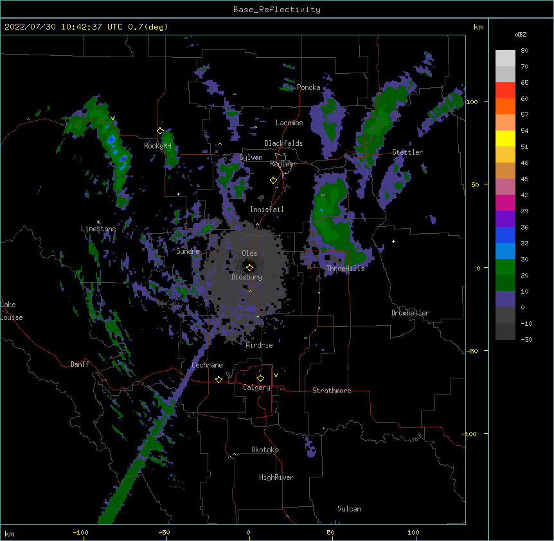Click the yellow radar site marker at Olds
This screenshot has width=554, height=541.
249,267
